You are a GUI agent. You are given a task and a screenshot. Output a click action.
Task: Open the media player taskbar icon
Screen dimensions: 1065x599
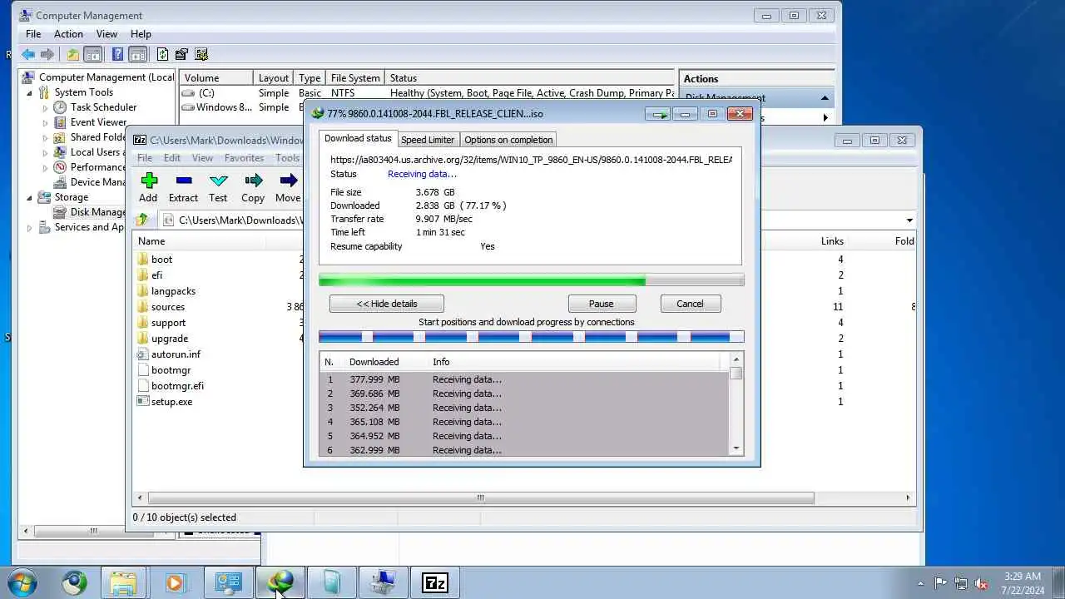(x=175, y=583)
